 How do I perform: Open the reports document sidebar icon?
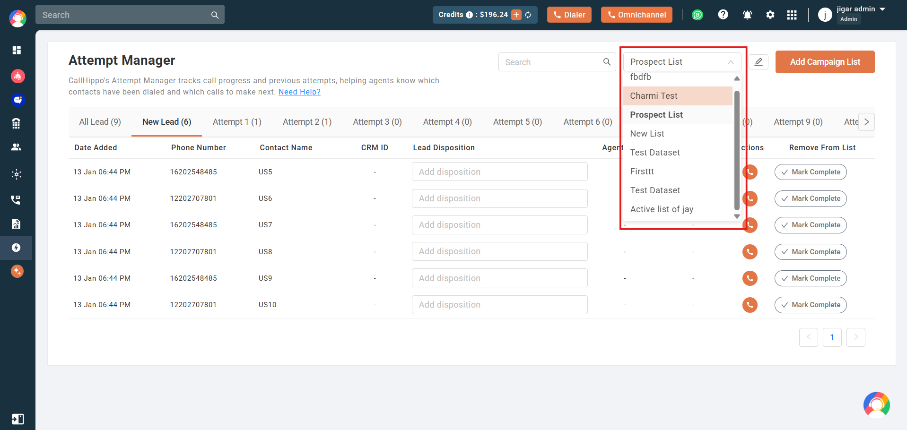point(16,224)
